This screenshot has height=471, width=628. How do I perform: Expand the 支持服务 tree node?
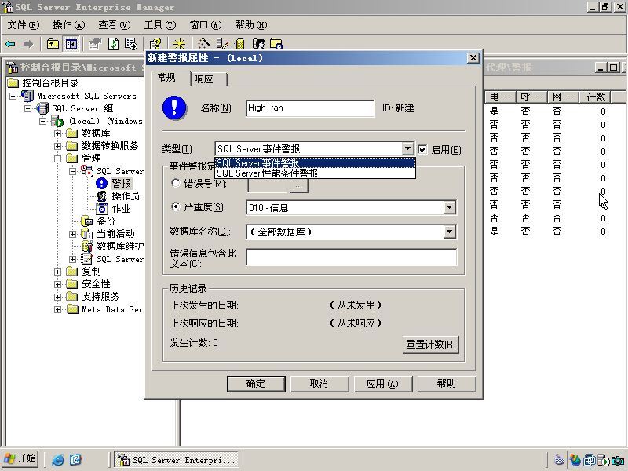tap(57, 297)
